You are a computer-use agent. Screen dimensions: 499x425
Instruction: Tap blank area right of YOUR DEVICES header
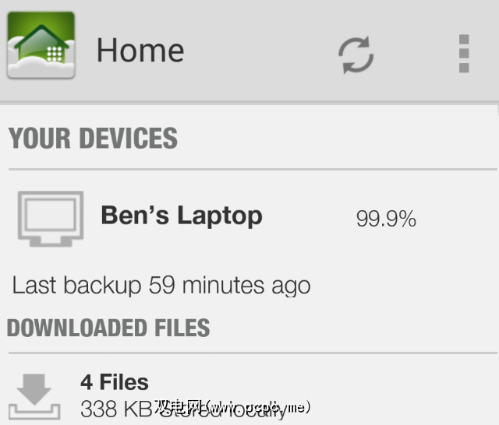click(x=335, y=139)
